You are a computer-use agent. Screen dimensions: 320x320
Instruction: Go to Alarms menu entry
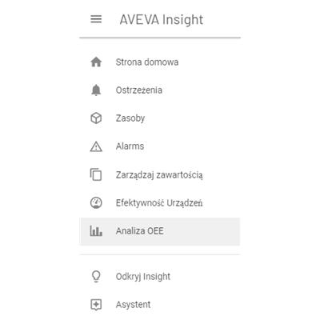tap(160, 146)
